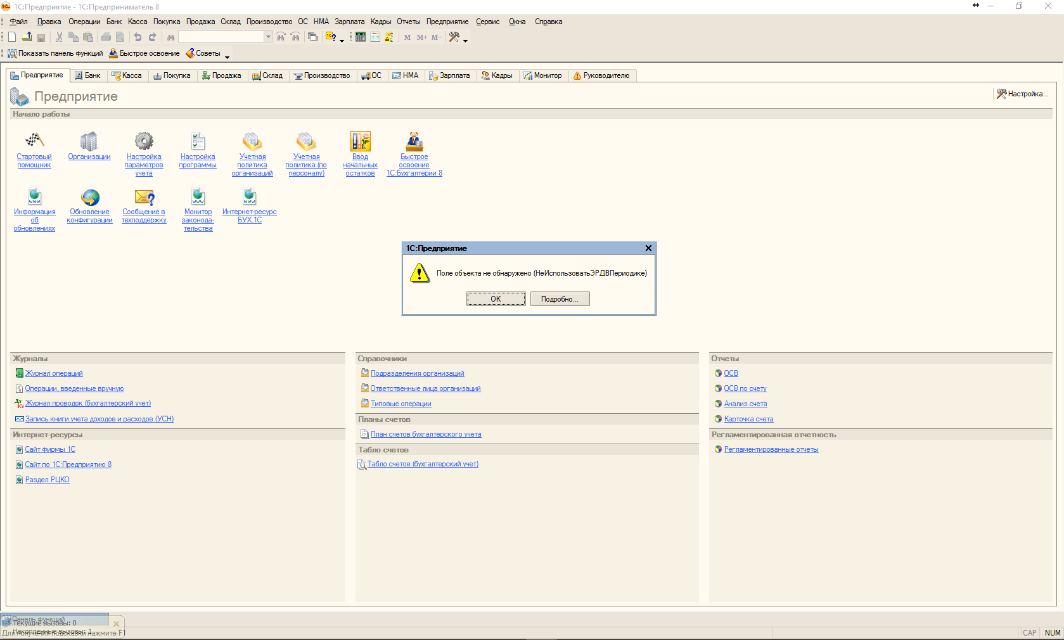
Task: Open the Стартовый помощник icon
Action: pos(34,140)
